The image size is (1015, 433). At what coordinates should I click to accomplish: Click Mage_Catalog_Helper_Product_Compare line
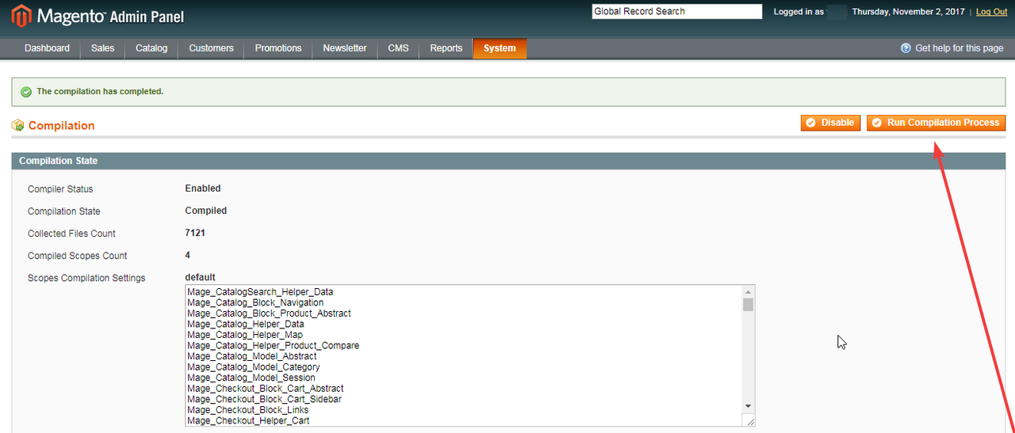coord(274,346)
